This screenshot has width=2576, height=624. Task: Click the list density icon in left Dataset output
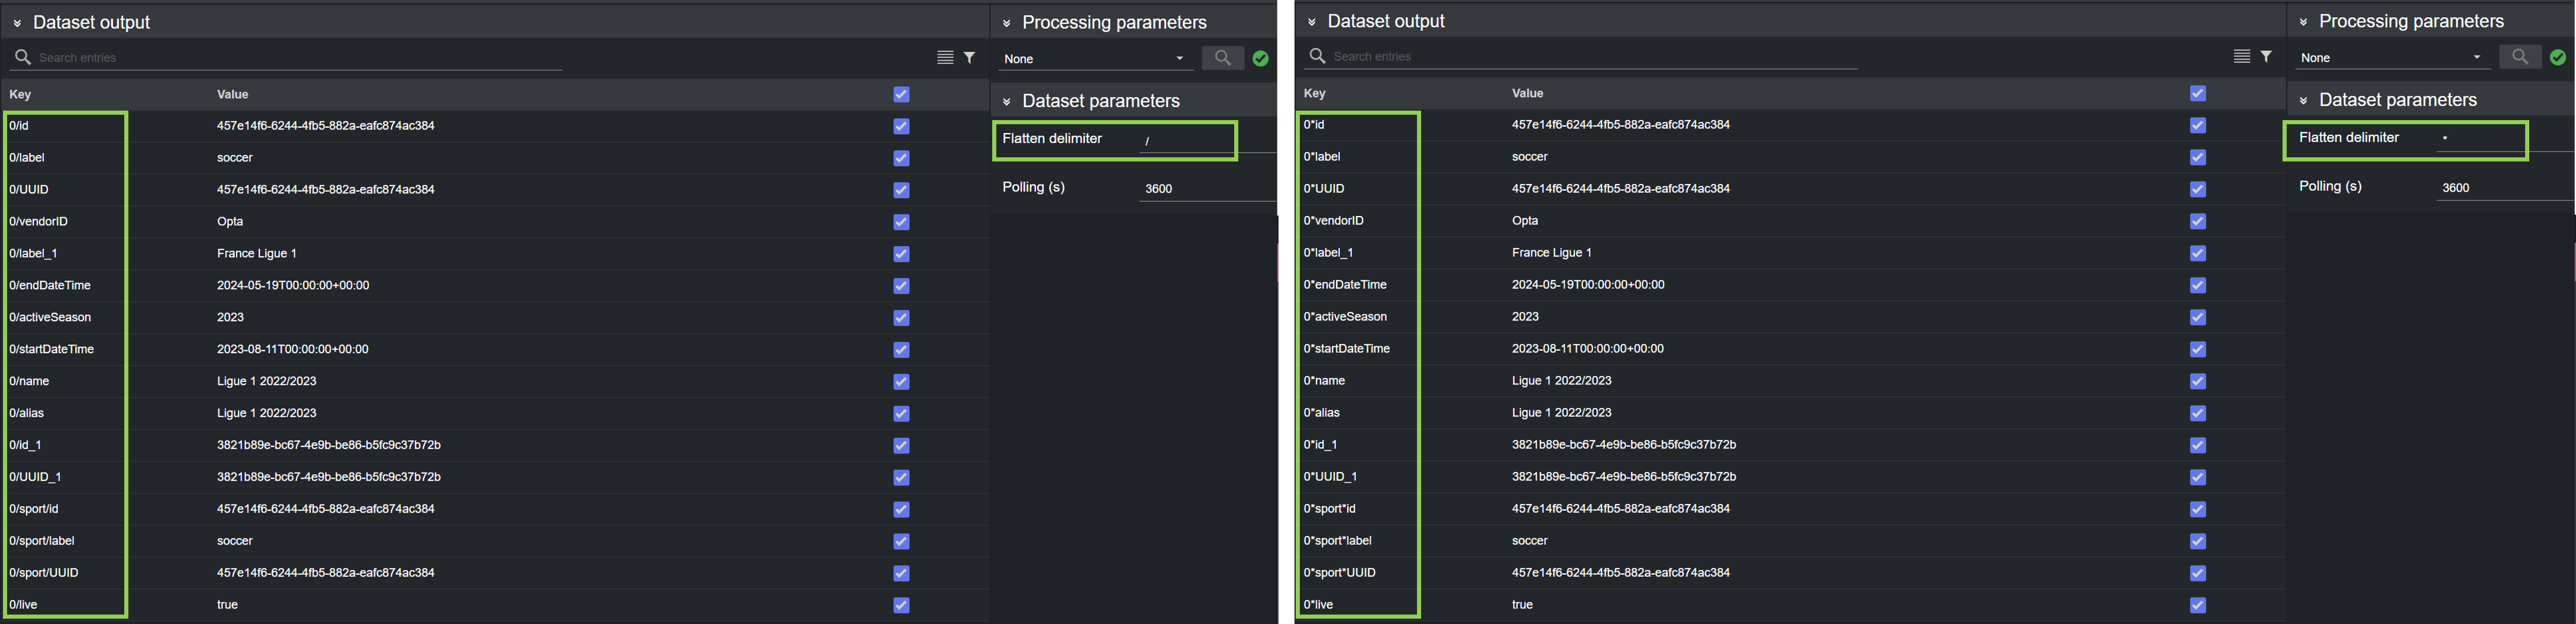click(944, 58)
